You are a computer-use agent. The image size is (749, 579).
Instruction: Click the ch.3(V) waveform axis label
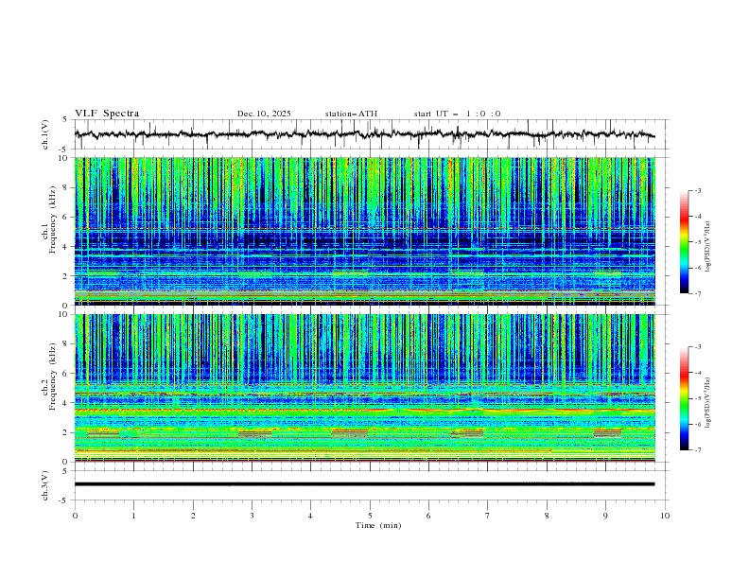(44, 484)
